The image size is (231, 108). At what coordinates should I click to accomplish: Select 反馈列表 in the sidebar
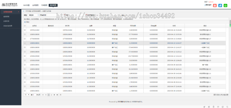tap(6, 21)
